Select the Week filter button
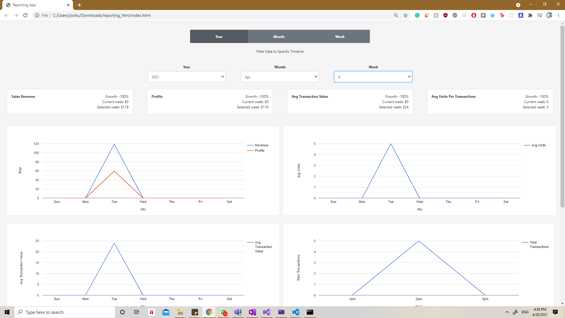 click(x=340, y=36)
